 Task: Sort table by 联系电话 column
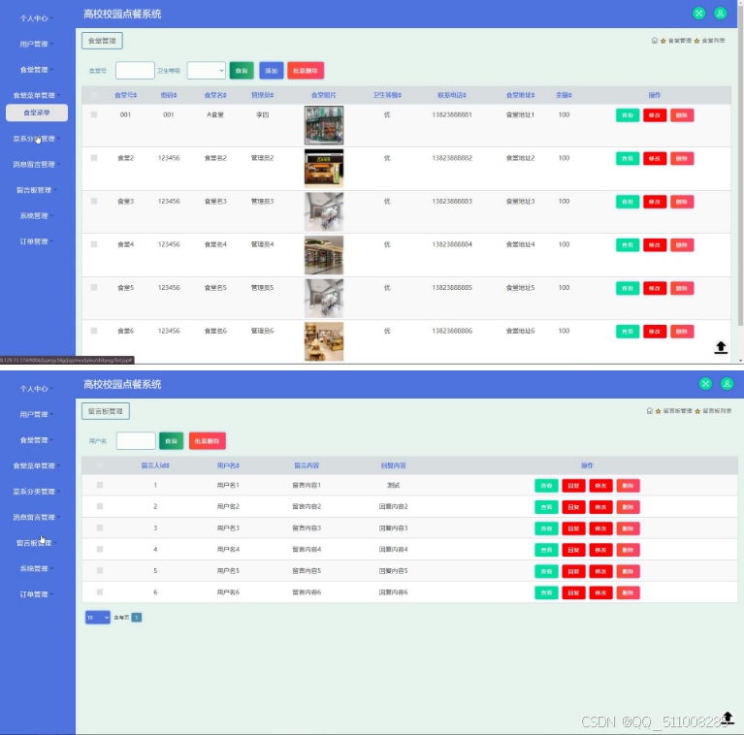point(452,95)
